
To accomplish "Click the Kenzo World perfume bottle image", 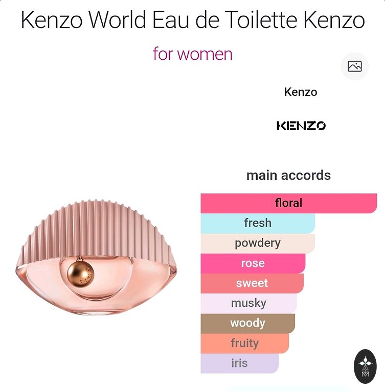I will point(96,257).
